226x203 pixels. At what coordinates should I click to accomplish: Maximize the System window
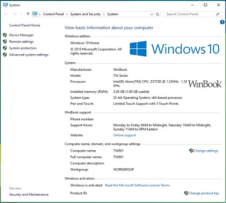pos(205,5)
